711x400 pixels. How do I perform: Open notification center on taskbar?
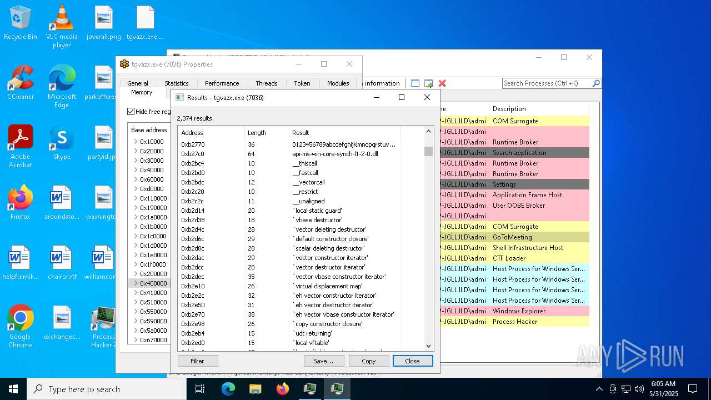[x=693, y=389]
